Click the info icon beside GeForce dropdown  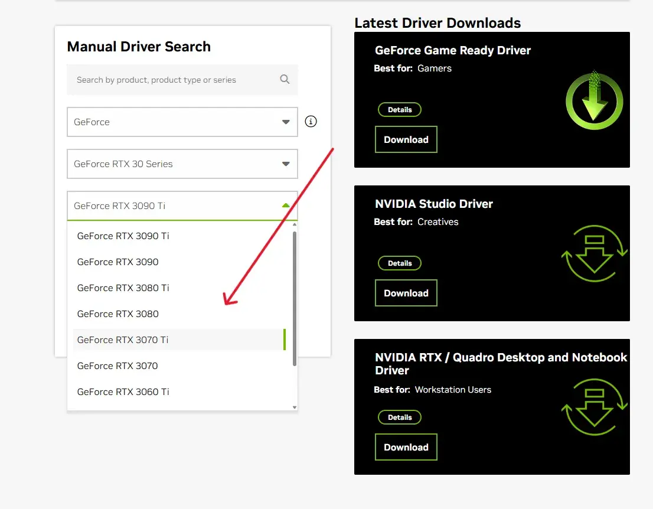pos(311,122)
